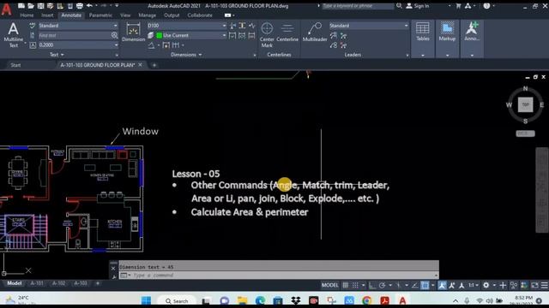Click the Search button on the taskbar
Viewport: 549px width, 308px height.
pos(177,300)
